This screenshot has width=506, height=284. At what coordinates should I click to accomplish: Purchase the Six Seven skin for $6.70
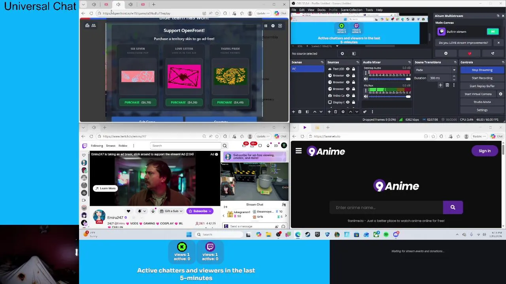pyautogui.click(x=138, y=102)
